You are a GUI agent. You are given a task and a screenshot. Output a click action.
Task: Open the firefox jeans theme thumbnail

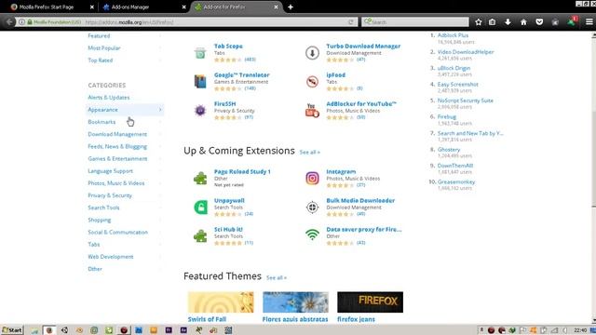[370, 302]
